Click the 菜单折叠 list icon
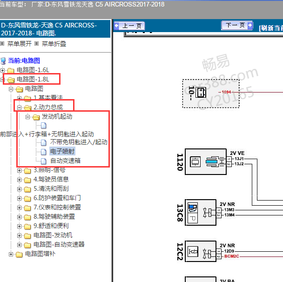The image size is (283, 282). (x=36, y=43)
